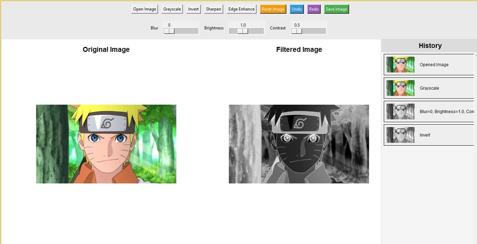This screenshot has width=477, height=244.
Task: Click the 'History' panel header
Action: click(x=430, y=46)
